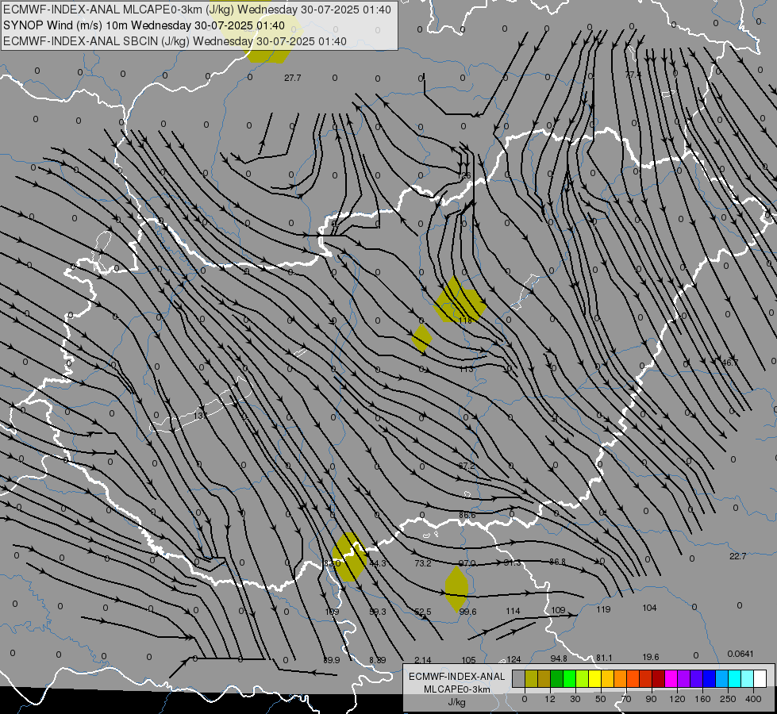This screenshot has height=714, width=777.
Task: Select the SYNOP Wind 10m title line
Action: point(144,25)
